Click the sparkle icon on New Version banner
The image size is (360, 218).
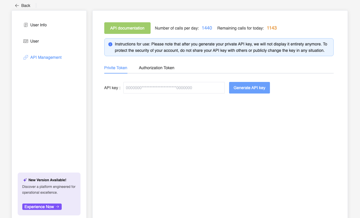tap(24, 180)
